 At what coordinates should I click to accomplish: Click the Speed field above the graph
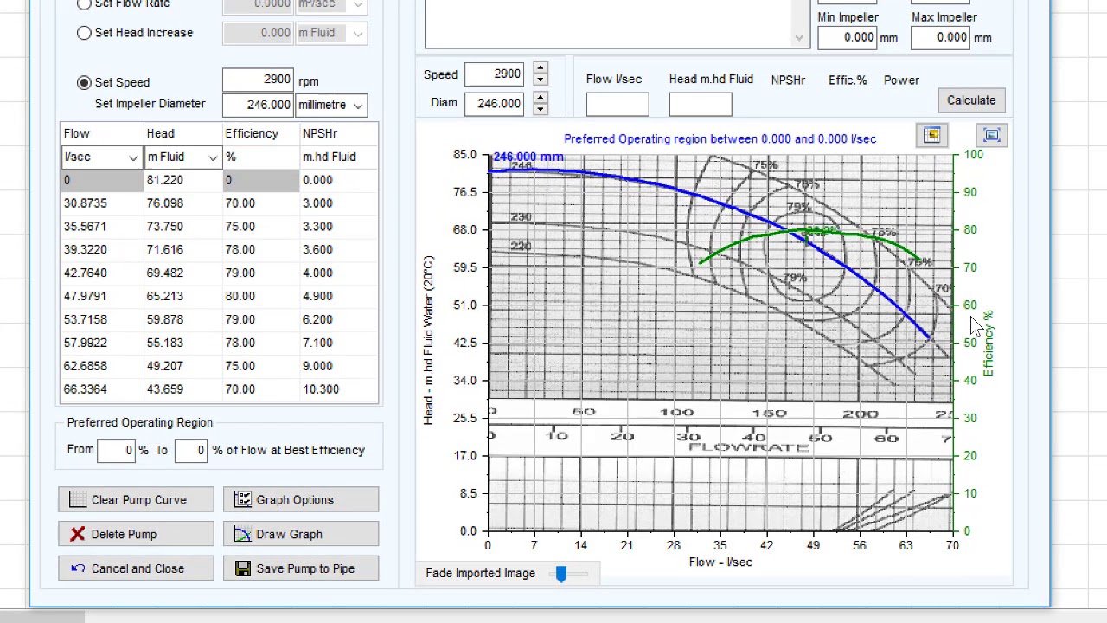coord(494,74)
